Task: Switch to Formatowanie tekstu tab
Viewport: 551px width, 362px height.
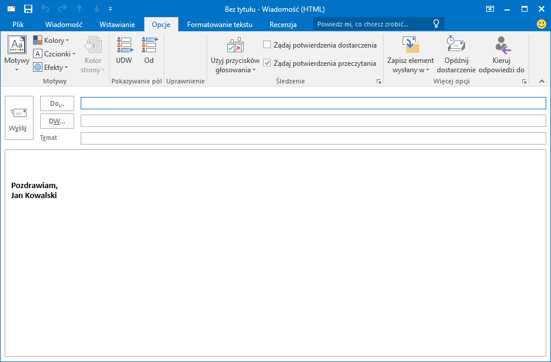Action: click(220, 25)
